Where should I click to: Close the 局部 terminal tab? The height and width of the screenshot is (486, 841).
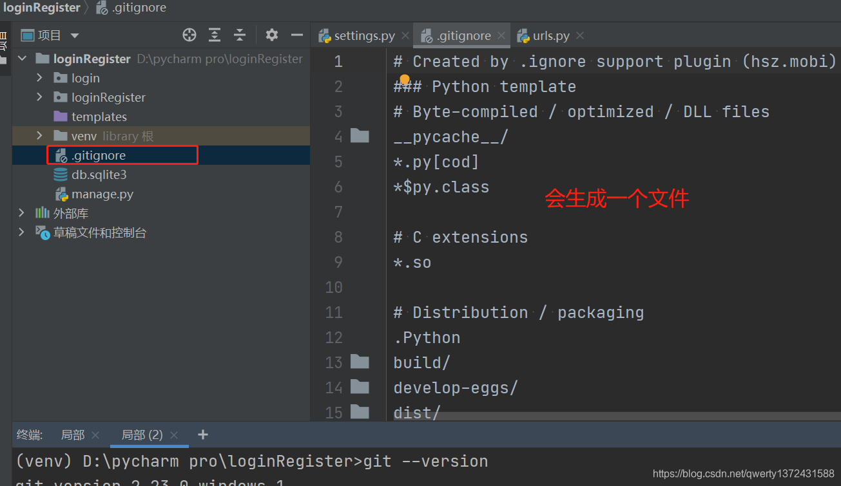95,435
